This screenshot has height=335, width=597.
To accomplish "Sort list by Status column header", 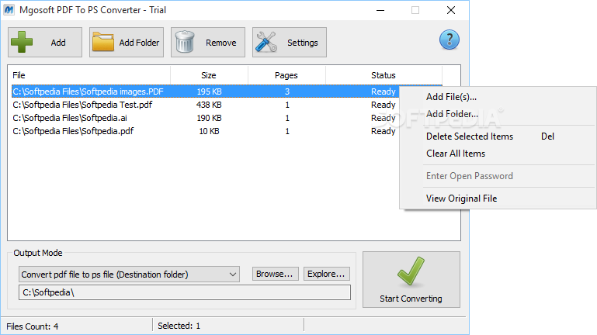I will pos(384,75).
